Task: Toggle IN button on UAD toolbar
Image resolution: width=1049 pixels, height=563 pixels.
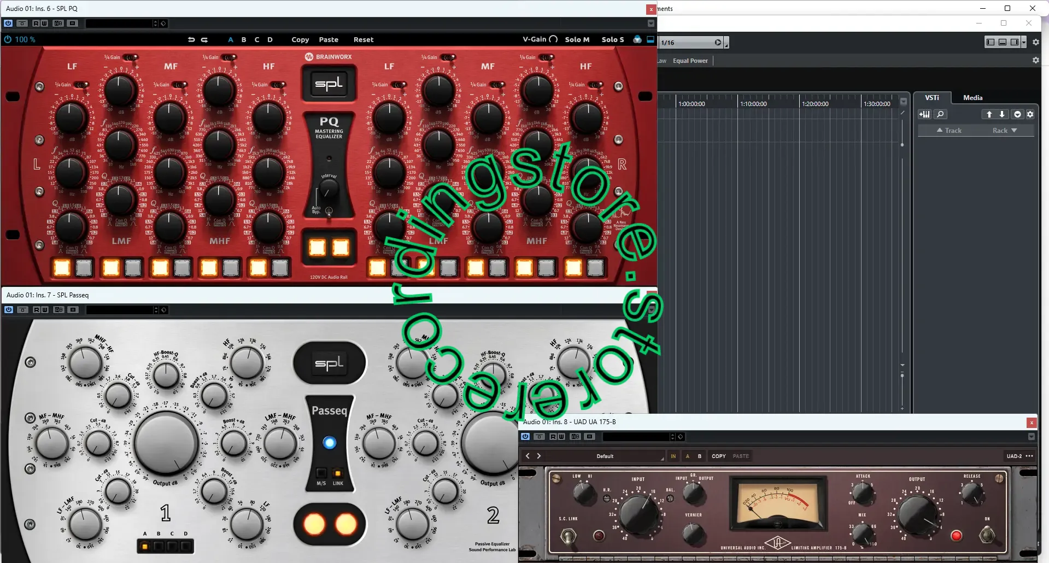Action: [673, 456]
